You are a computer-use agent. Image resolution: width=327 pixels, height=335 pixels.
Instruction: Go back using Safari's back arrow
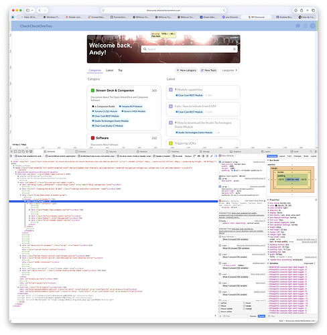pos(40,10)
